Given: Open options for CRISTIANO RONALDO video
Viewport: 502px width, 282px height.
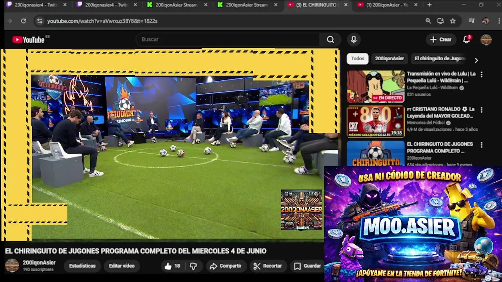Looking at the screenshot, I should [481, 110].
